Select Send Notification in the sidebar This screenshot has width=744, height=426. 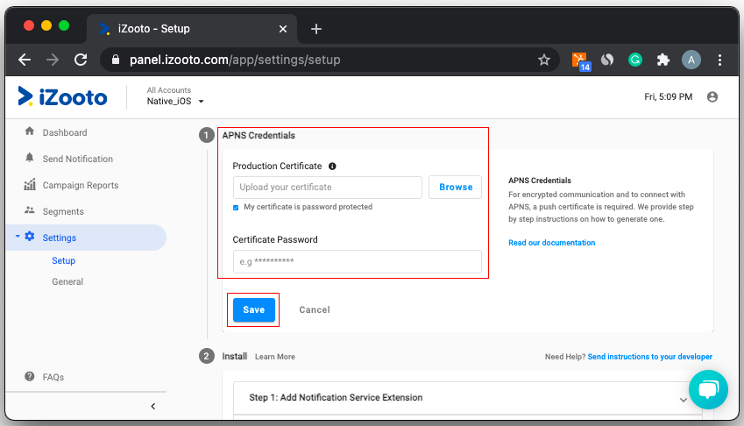click(x=78, y=159)
